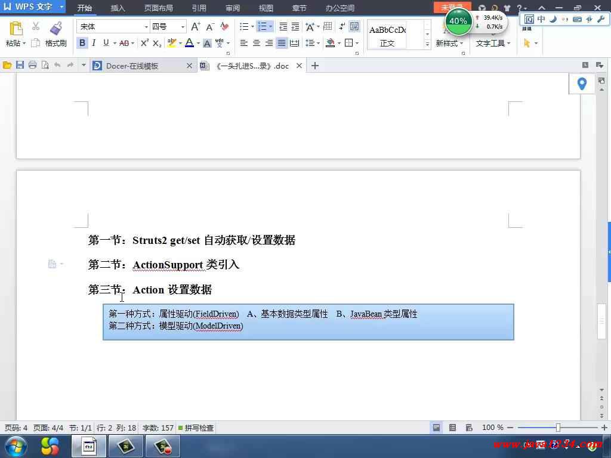Redo the last undone action
The image size is (611, 458).
(70, 65)
